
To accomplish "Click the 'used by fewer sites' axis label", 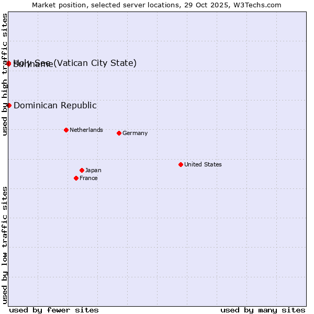I will coord(53,310).
